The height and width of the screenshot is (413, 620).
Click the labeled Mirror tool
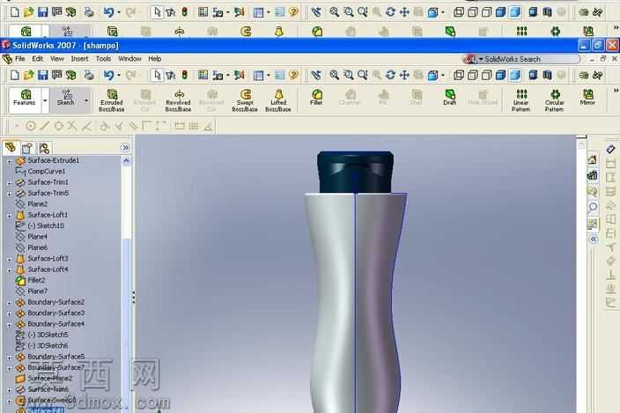(587, 97)
